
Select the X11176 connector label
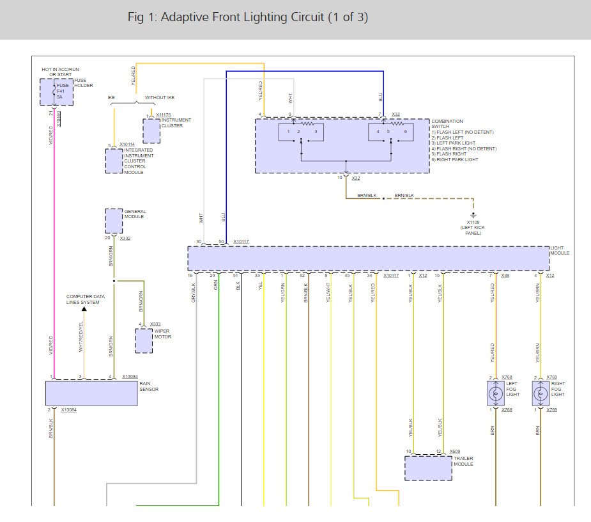[x=163, y=115]
